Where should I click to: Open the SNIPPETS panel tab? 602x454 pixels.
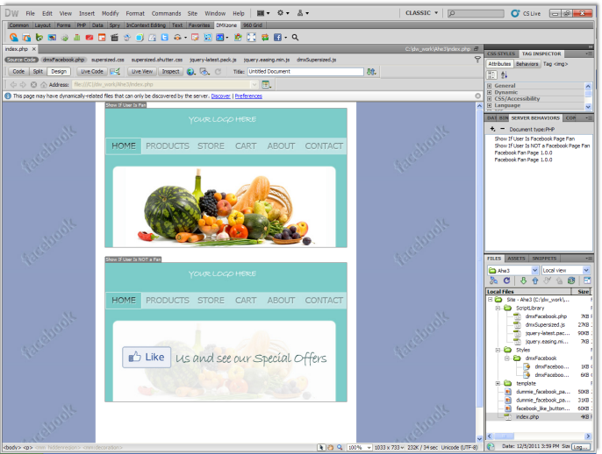[544, 259]
